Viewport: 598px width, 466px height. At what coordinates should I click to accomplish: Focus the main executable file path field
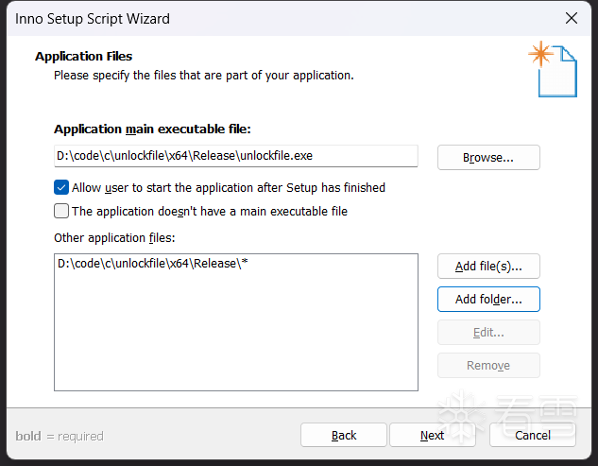coord(236,156)
